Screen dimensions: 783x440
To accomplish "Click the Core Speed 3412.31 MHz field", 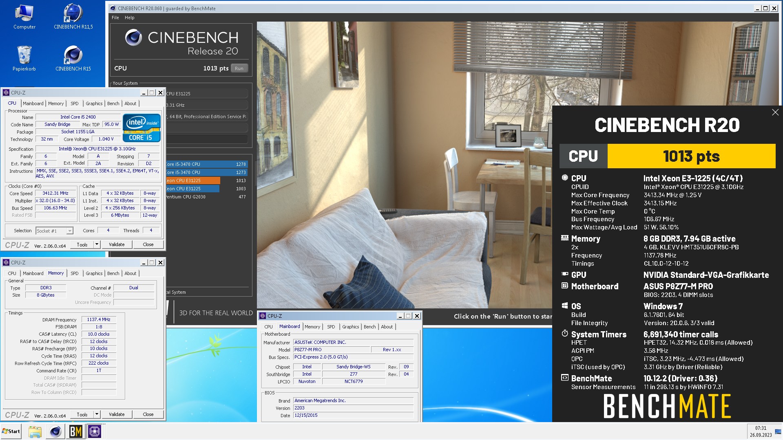I will pyautogui.click(x=55, y=193).
